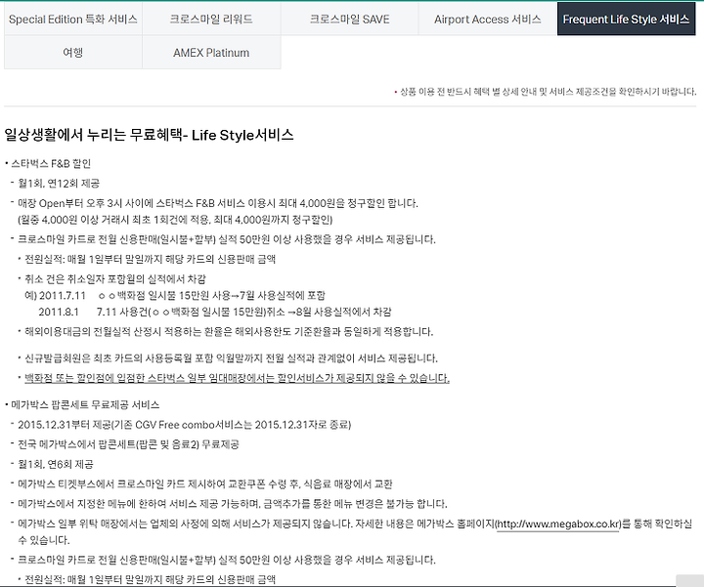
Task: Click the underlined 백화점 또는 할인점 notice
Action: click(237, 378)
